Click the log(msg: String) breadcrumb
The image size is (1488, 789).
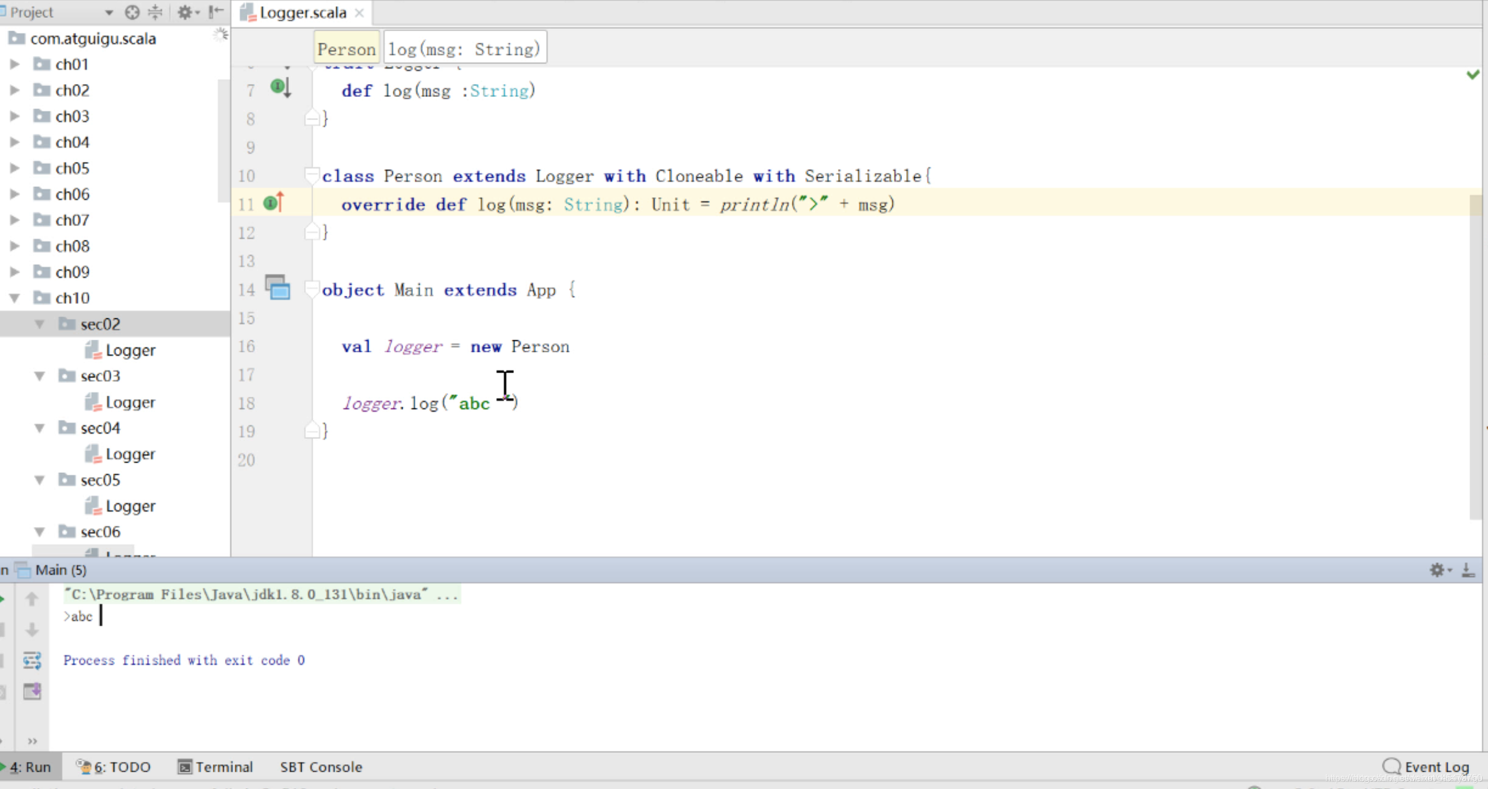464,48
